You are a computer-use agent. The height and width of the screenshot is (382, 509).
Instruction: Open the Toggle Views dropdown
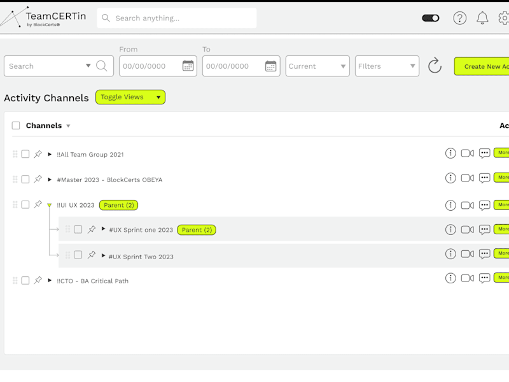pos(130,97)
